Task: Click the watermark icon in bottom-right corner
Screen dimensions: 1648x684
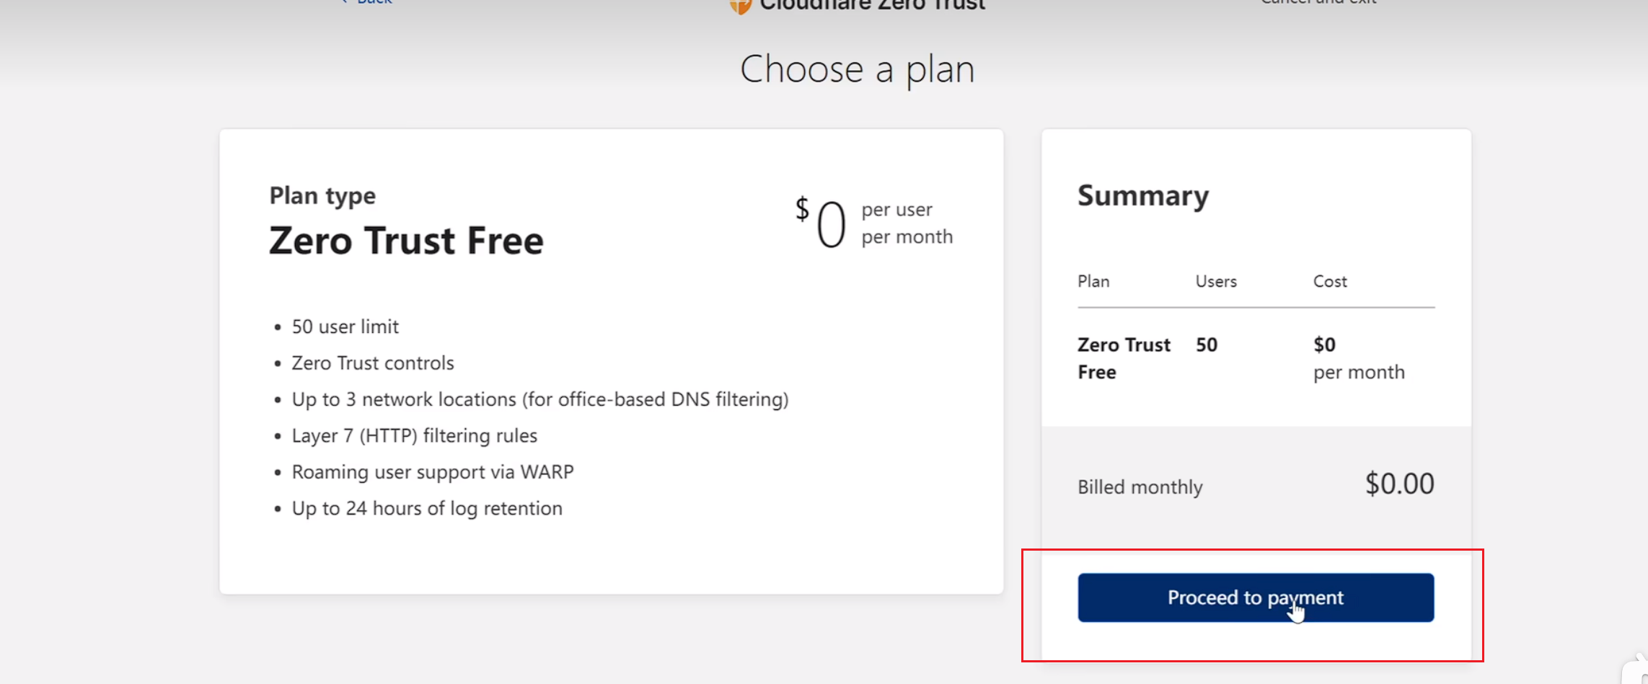Action: [1637, 670]
